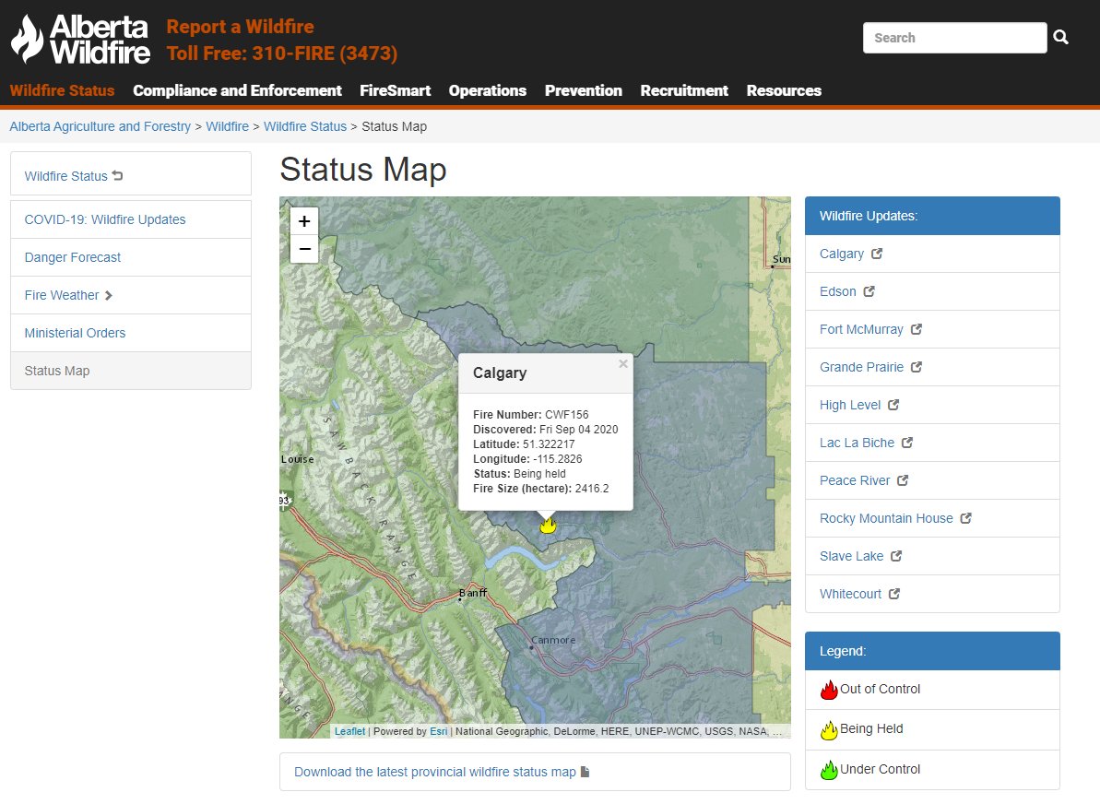
Task: Click the Canmore label on the map
Action: pyautogui.click(x=553, y=640)
